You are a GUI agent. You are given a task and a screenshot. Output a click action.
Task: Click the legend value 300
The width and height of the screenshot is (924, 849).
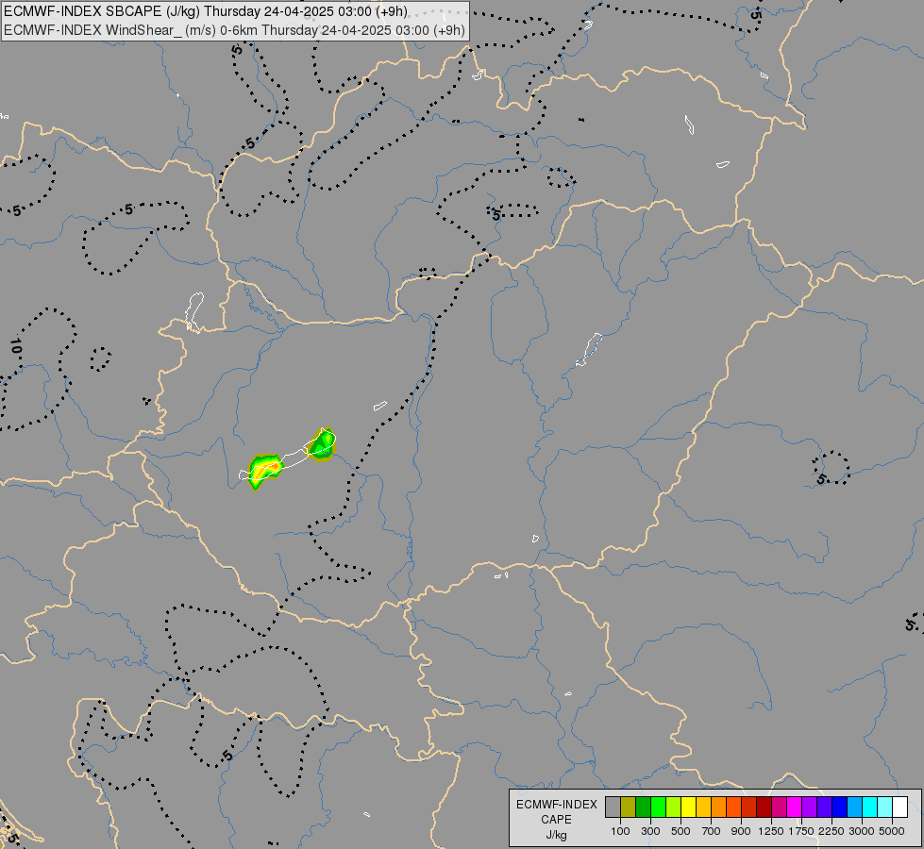click(x=650, y=831)
